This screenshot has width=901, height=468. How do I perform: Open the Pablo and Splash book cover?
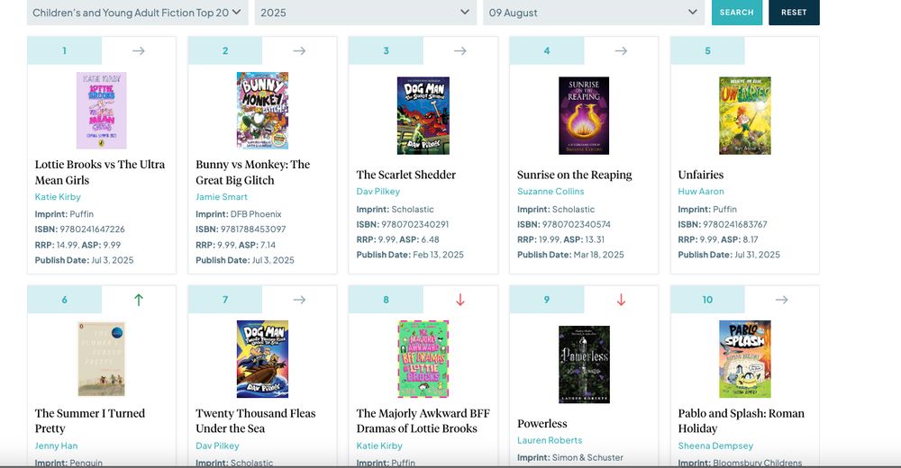pos(745,359)
